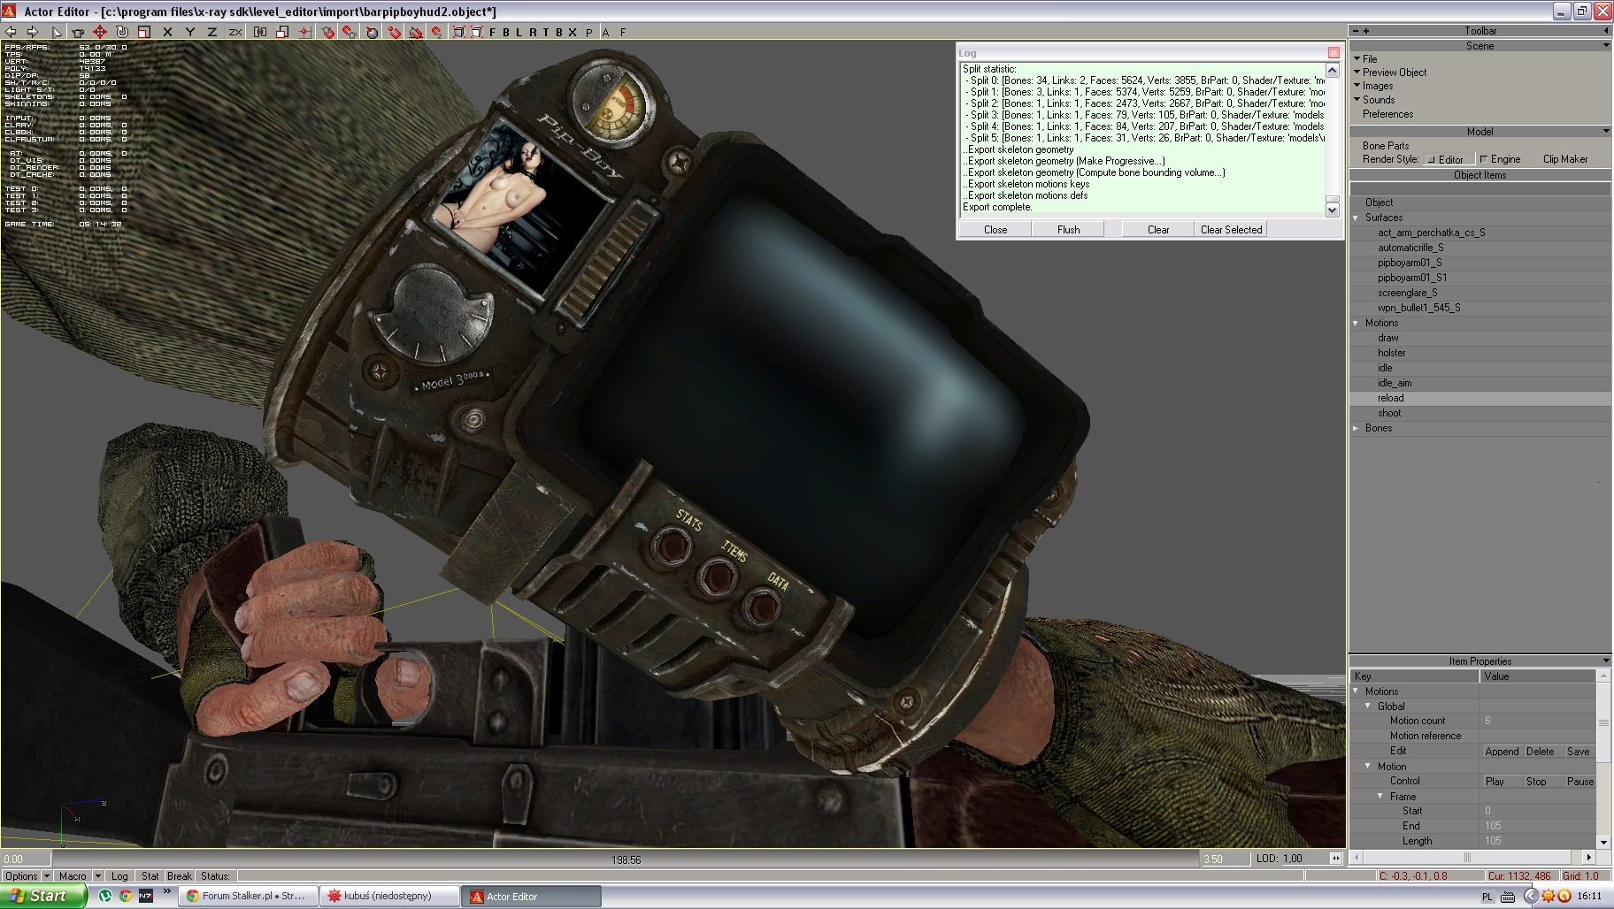Expand all panels with plus icon

point(1366,30)
